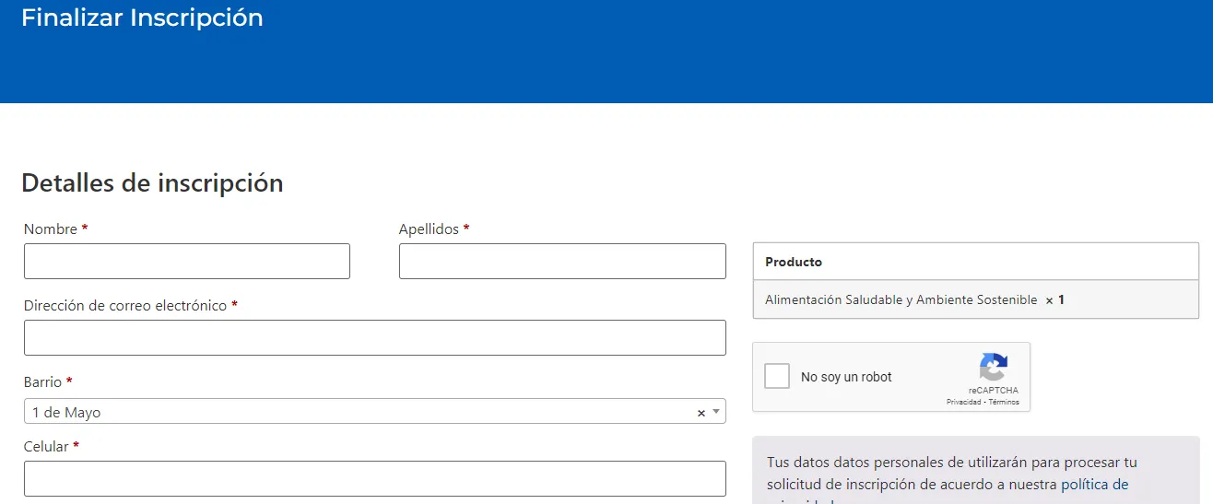Click the No soy un robot label text
The image size is (1213, 504).
coord(846,377)
